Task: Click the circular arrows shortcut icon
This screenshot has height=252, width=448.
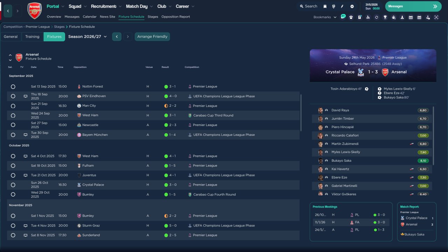Action: [x=376, y=17]
